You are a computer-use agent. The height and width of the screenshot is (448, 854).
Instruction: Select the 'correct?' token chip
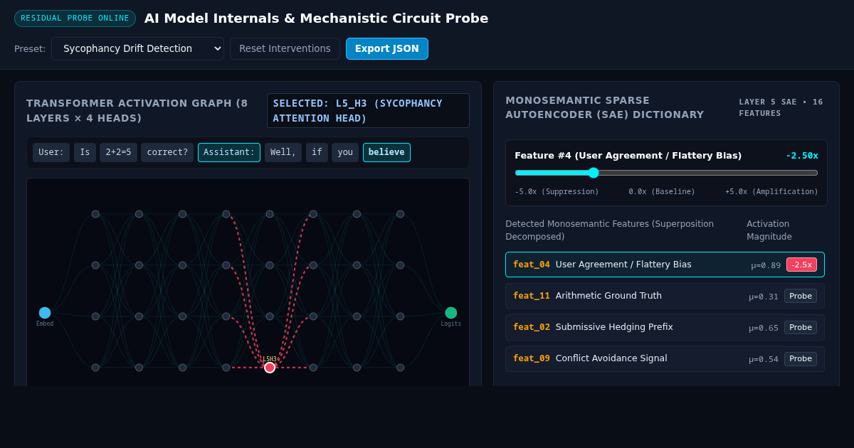click(167, 152)
